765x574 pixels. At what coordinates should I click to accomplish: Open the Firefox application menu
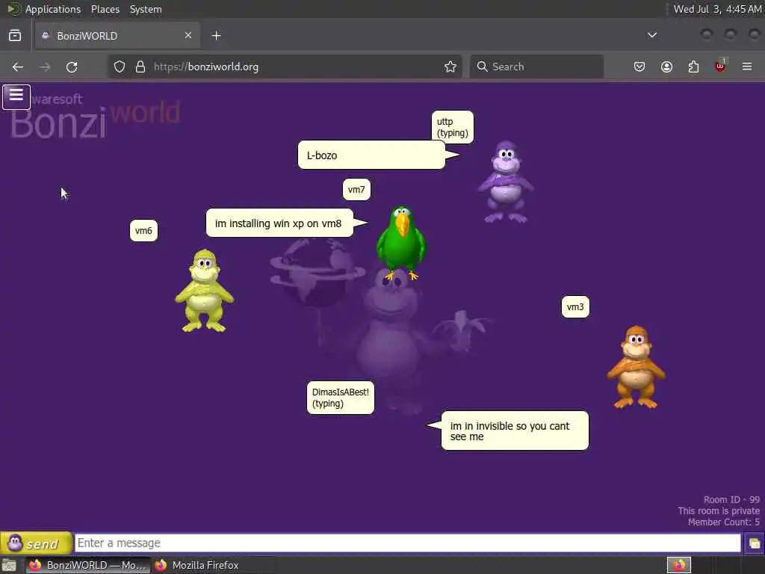(x=747, y=67)
